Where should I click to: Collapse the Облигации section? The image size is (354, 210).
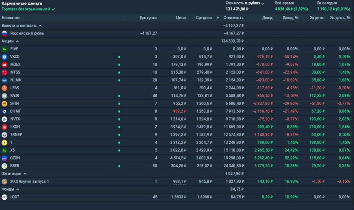coord(25,174)
